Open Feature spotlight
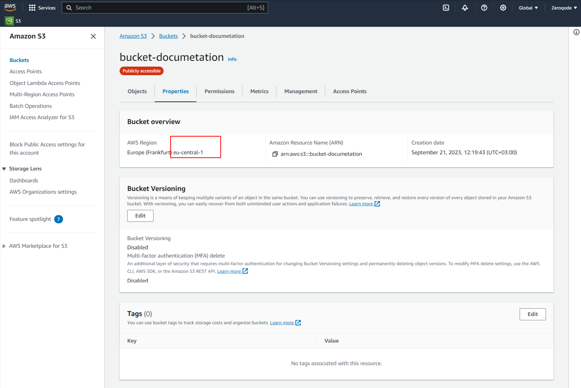Image resolution: width=581 pixels, height=388 pixels. point(30,219)
